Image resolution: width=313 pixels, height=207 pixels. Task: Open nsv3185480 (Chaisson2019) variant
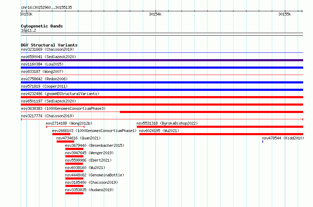click(91, 182)
